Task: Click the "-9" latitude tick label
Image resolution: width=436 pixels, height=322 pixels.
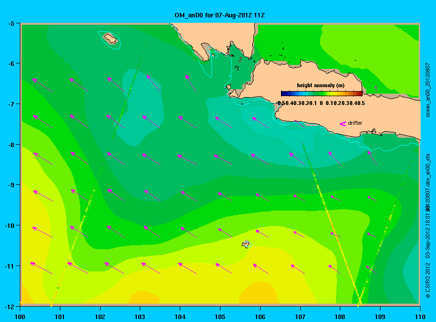Action: pos(11,185)
